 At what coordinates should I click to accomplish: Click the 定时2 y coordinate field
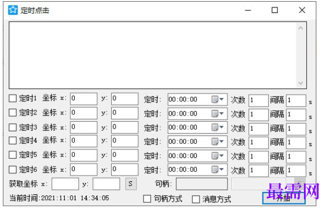point(125,113)
